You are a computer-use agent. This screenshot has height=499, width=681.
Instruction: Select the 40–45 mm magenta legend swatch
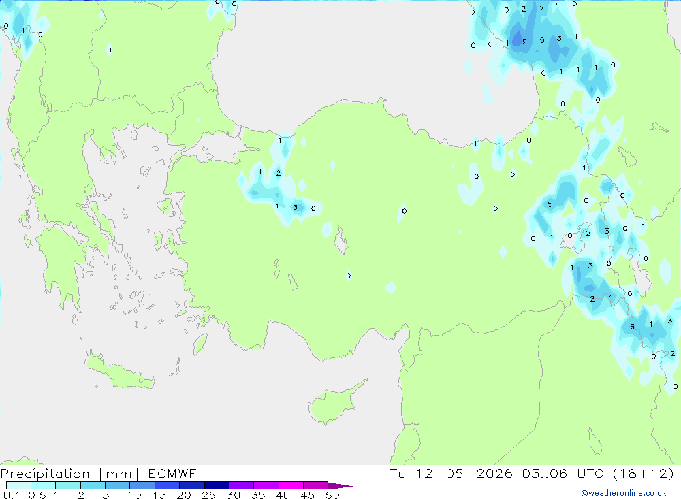tap(291, 485)
